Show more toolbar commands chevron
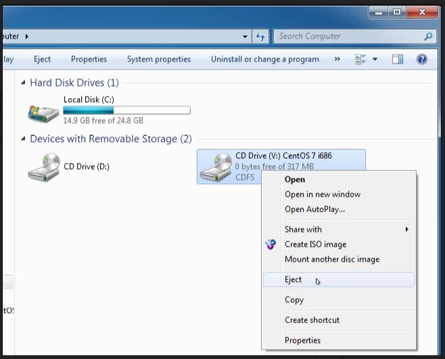 337,59
